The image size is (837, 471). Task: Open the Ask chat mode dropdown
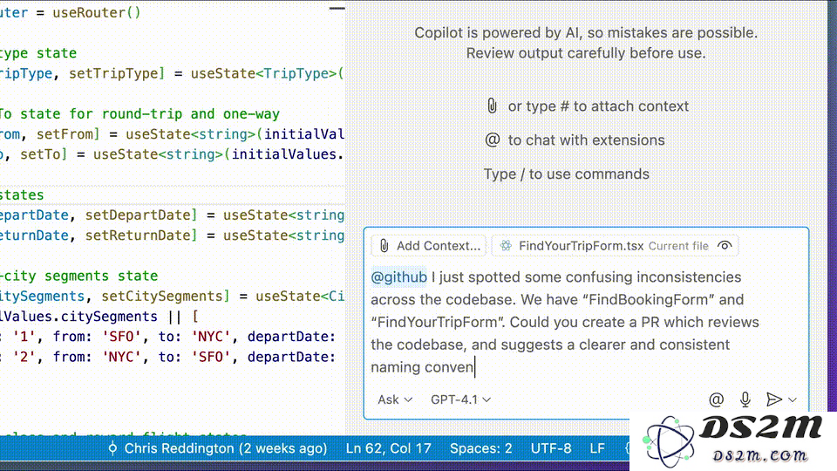394,399
